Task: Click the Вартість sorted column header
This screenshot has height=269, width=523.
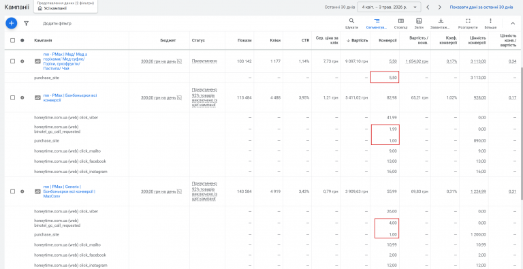Action: tap(358, 40)
